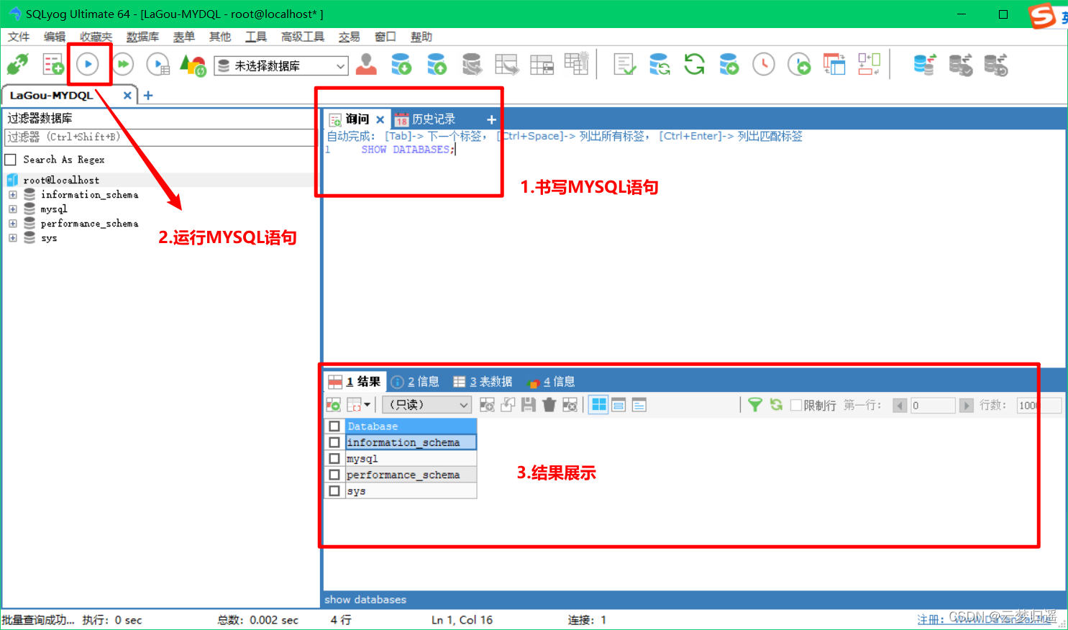Delete selected rows with trash icon

(x=549, y=405)
